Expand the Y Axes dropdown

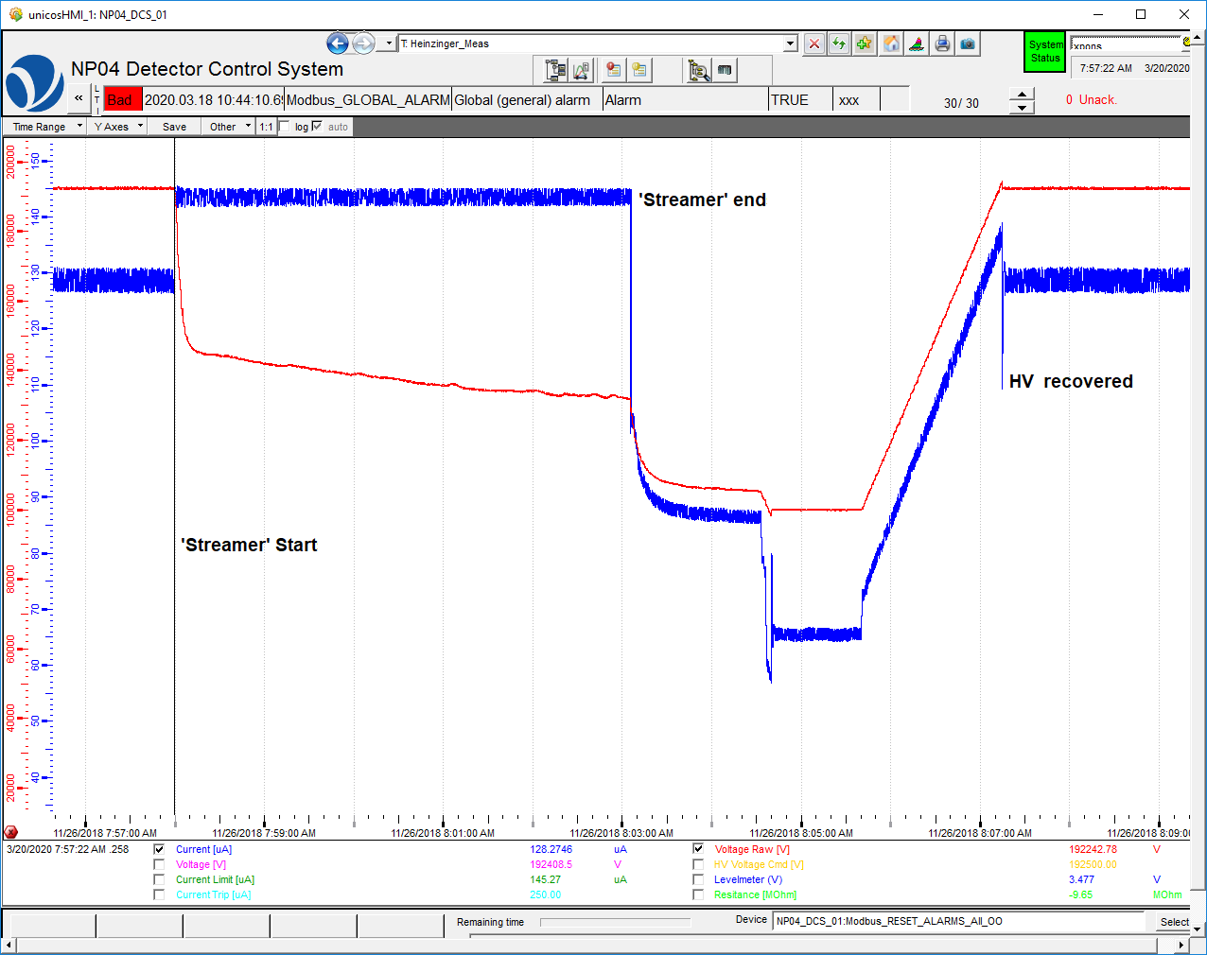(x=117, y=127)
